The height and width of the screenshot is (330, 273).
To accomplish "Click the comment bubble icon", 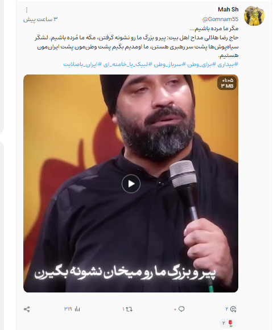I will pos(181,309).
